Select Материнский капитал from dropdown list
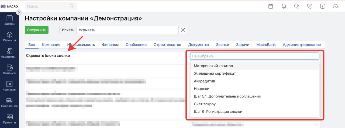 213,66
